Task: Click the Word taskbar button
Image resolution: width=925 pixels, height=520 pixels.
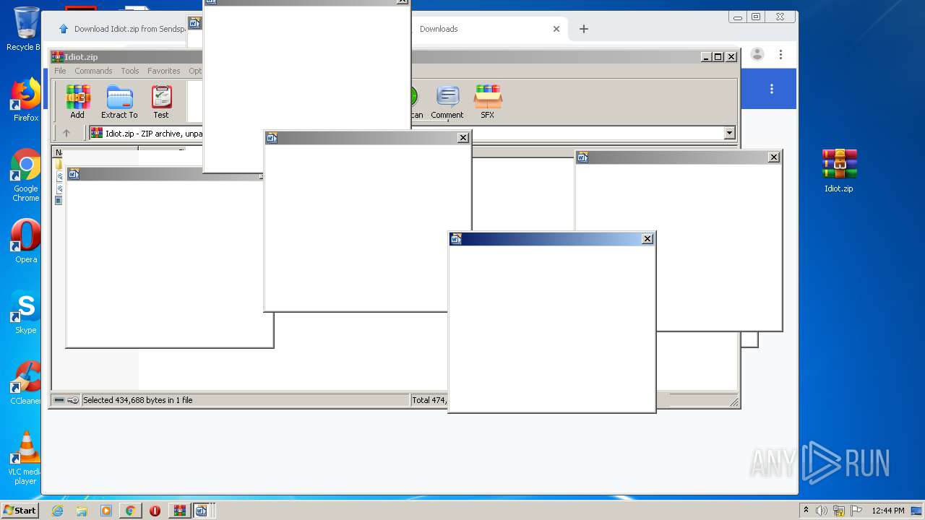Action: [202, 511]
